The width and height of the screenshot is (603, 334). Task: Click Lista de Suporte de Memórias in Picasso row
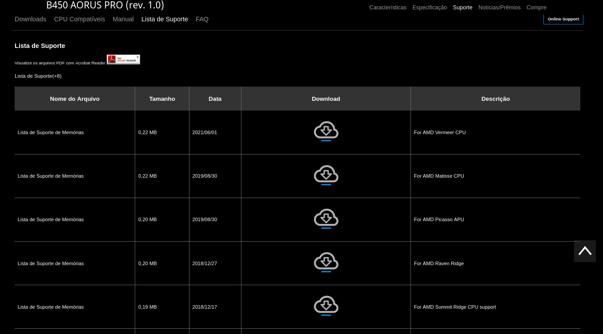pos(51,219)
